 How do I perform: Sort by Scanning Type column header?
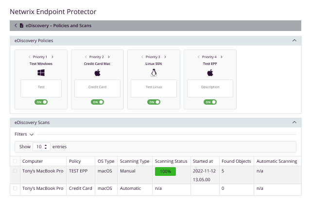click(x=135, y=161)
